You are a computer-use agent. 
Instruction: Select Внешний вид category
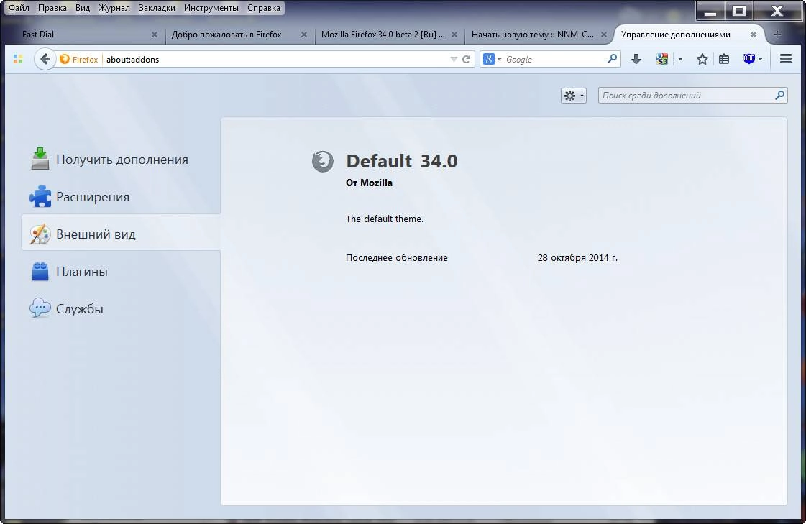[x=121, y=234]
